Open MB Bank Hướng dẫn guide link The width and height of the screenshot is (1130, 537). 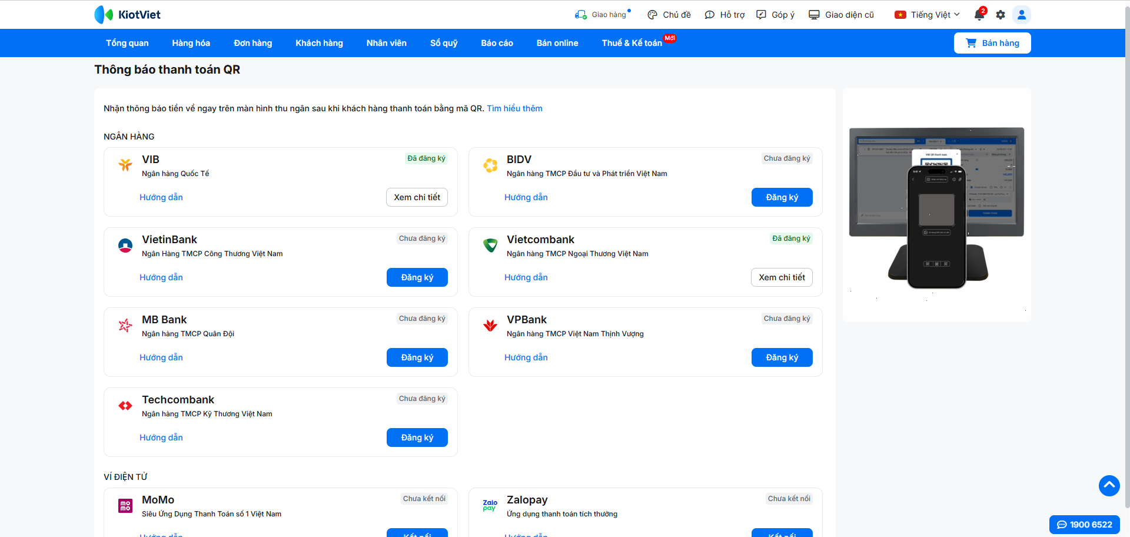(161, 357)
